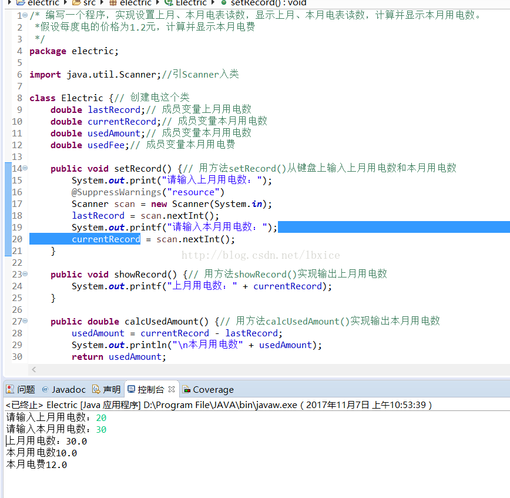510x498 pixels.
Task: Click console output 本月用电数10.0
Action: [42, 453]
